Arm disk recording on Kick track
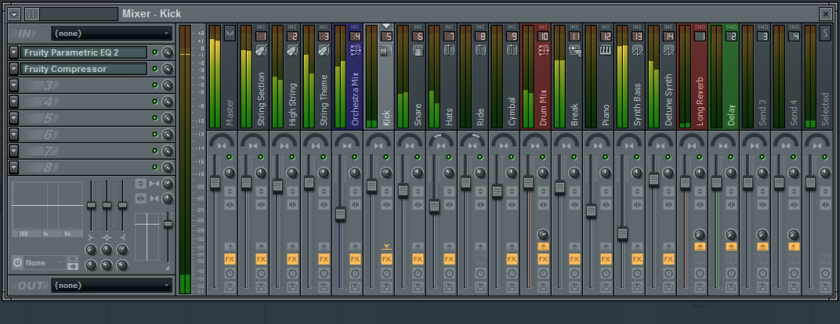 [x=386, y=287]
